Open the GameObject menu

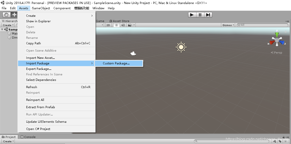tap(41, 8)
